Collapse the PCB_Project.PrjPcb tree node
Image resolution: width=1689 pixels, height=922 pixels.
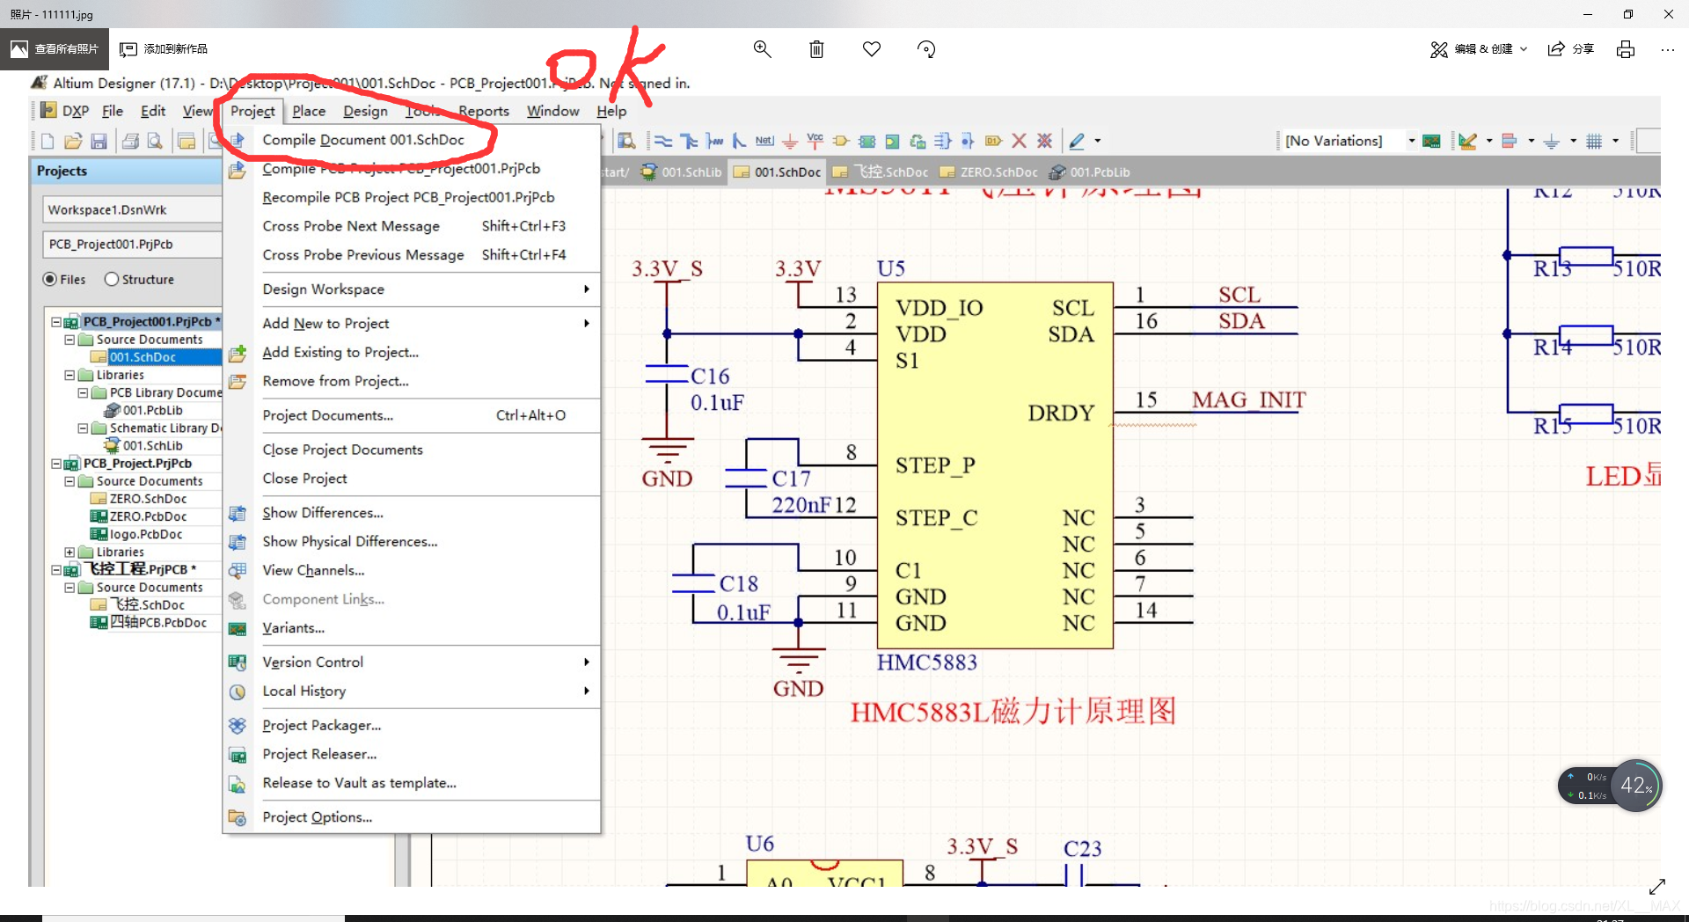click(x=56, y=464)
